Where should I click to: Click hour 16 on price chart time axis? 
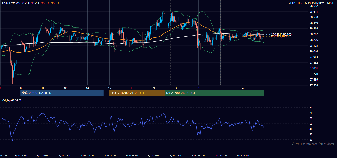pyautogui.click(x=109, y=88)
